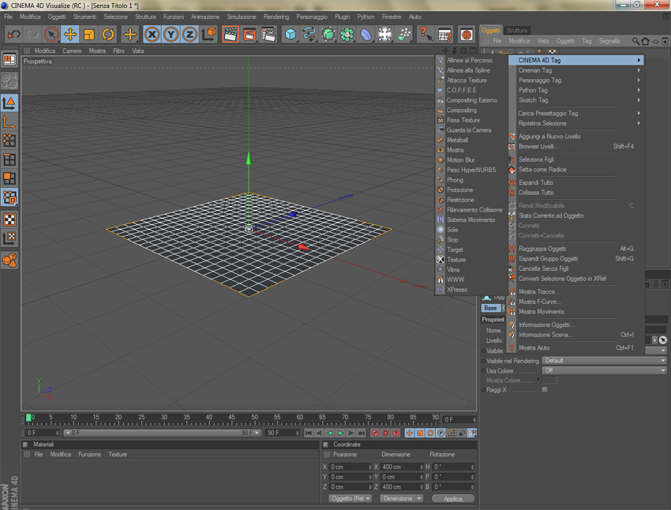Click the Render View clapperboard icon

point(231,35)
